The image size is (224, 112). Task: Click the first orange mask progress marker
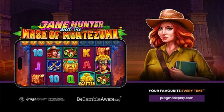coord(25,43)
